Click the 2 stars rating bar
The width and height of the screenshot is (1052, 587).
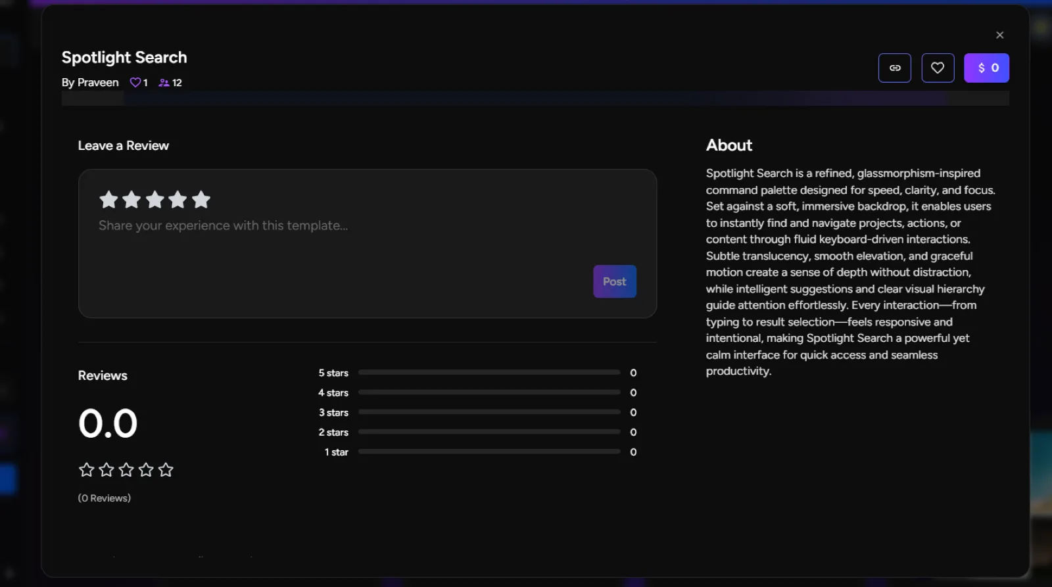tap(489, 431)
